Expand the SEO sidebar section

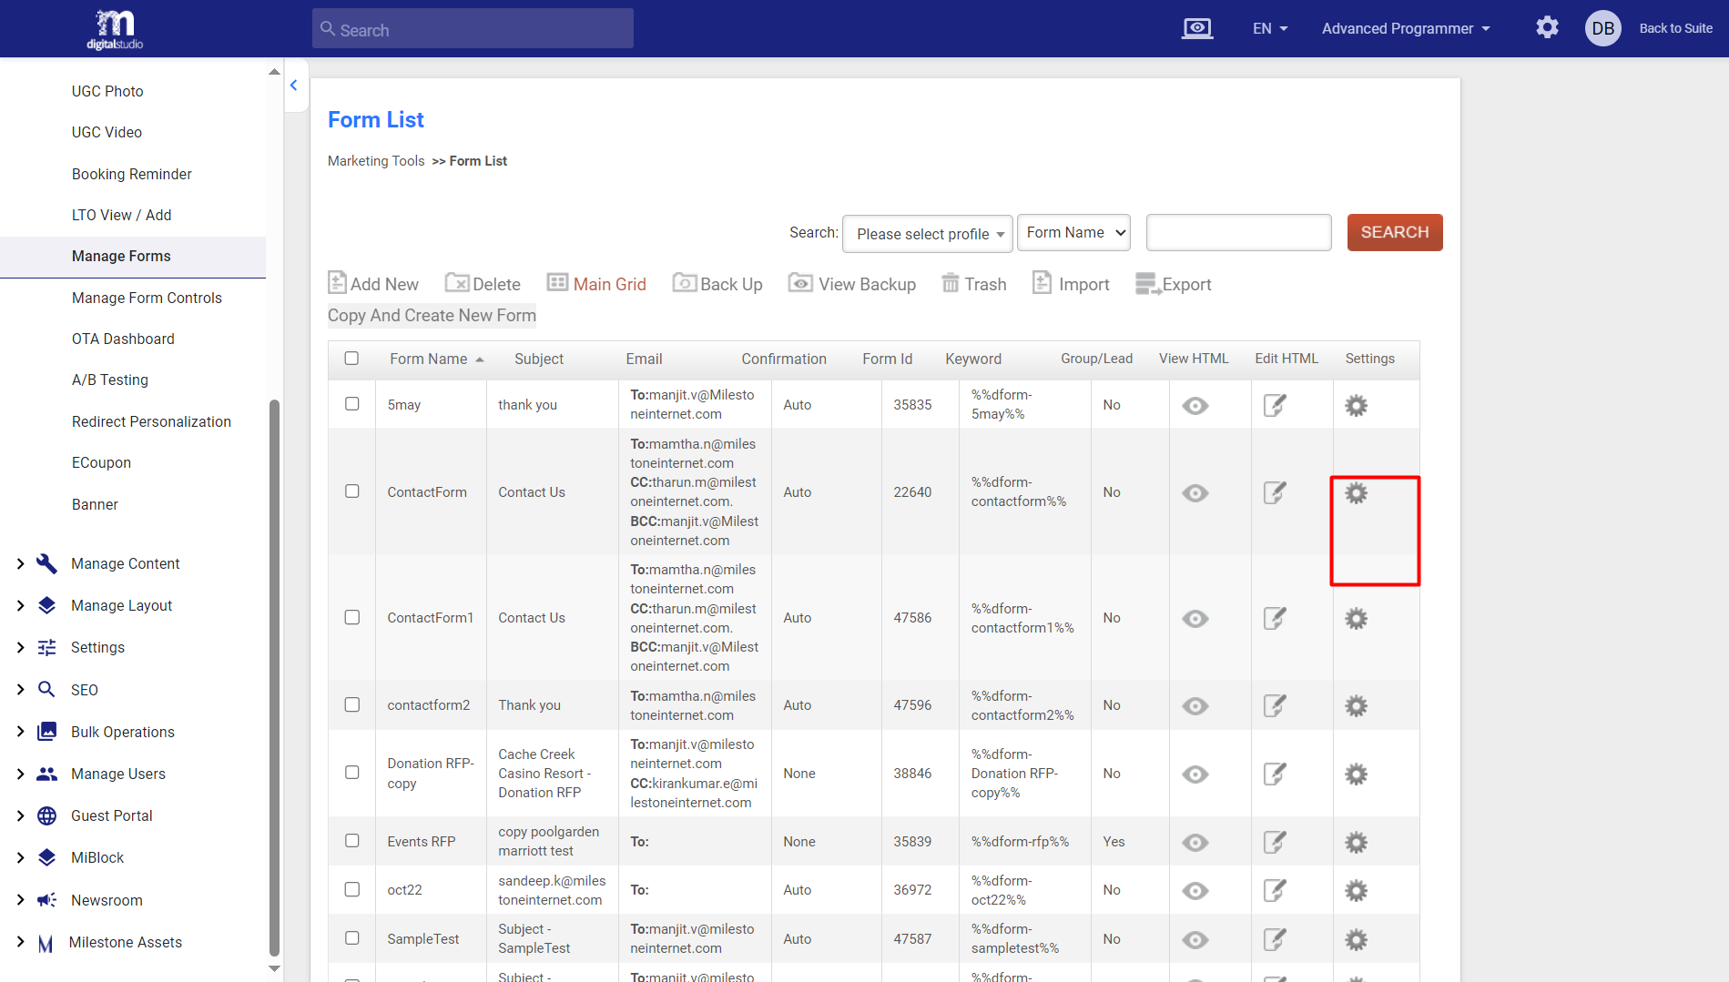84,690
